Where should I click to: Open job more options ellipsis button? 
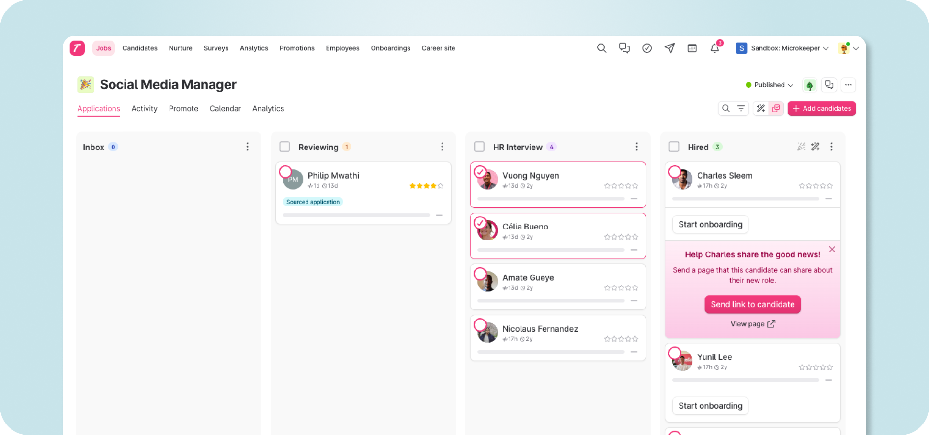coord(848,85)
